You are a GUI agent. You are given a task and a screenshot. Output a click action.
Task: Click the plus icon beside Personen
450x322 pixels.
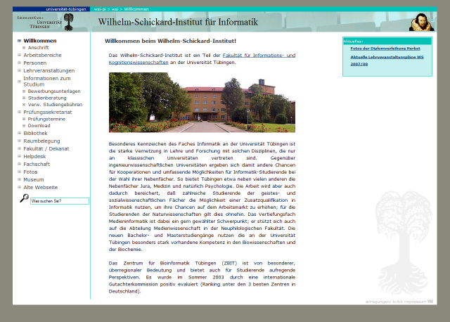point(19,63)
